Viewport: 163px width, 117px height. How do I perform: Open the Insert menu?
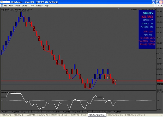coord(17,6)
